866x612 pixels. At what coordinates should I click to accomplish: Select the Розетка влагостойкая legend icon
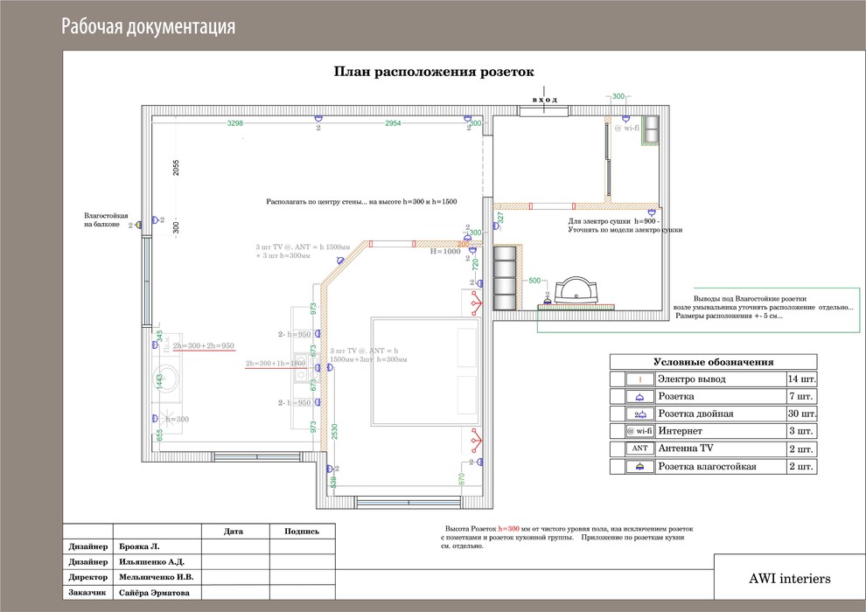(639, 467)
